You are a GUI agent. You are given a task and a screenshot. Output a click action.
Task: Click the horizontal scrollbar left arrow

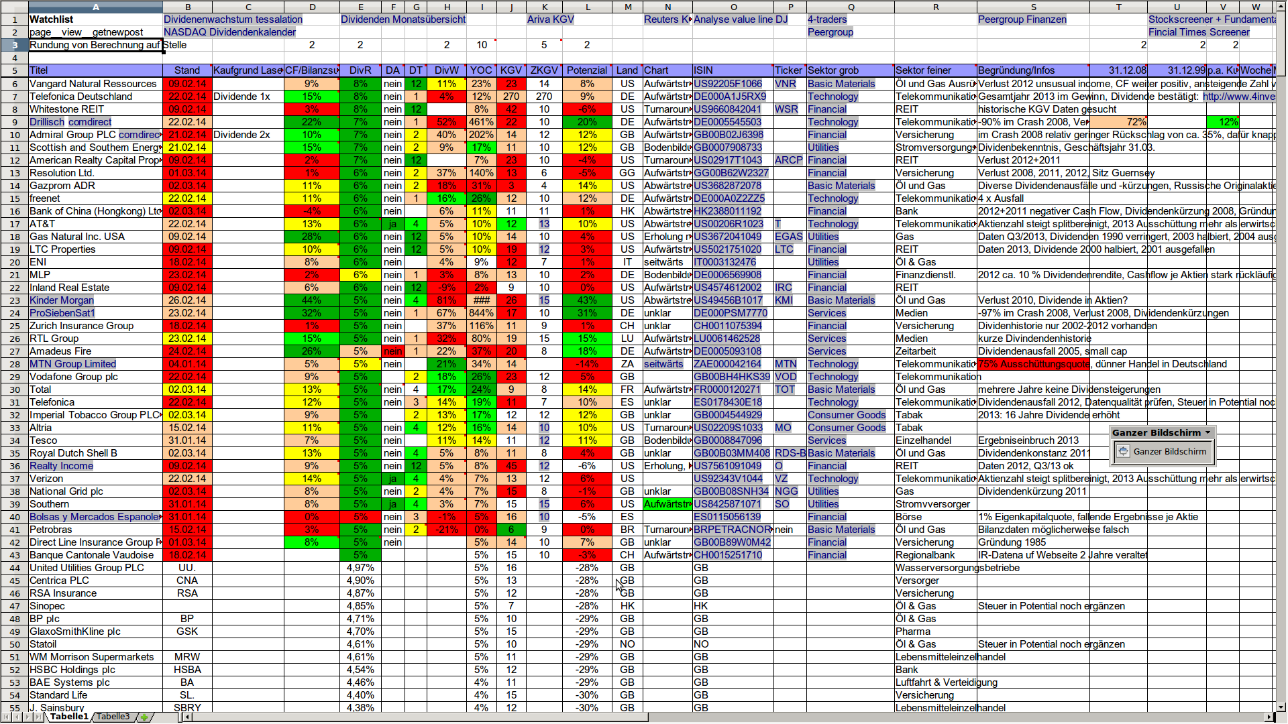click(188, 717)
